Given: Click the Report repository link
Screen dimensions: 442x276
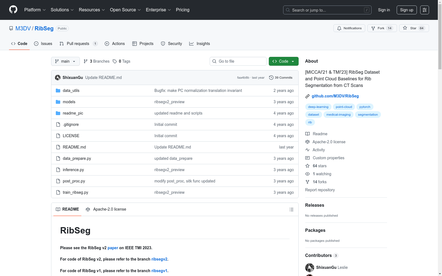Looking at the screenshot, I should click(320, 190).
